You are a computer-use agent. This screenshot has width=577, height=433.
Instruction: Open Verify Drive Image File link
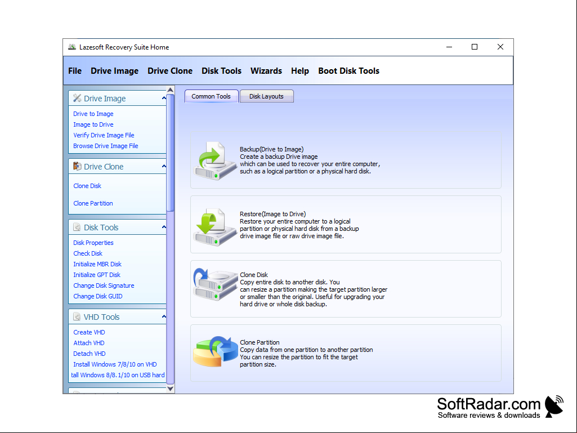point(104,135)
